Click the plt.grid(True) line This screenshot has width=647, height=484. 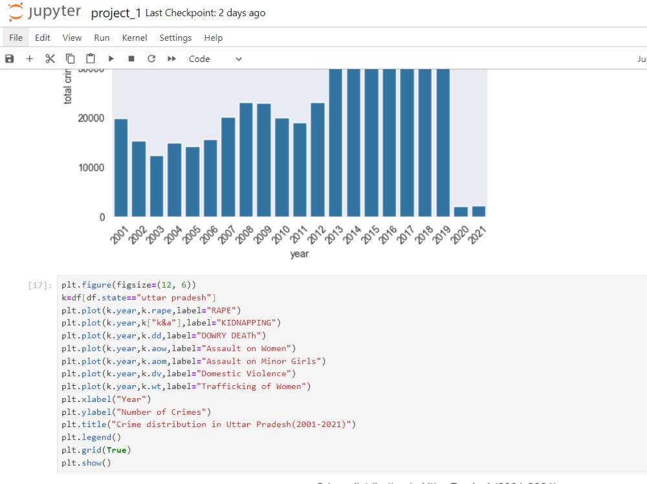click(x=96, y=450)
